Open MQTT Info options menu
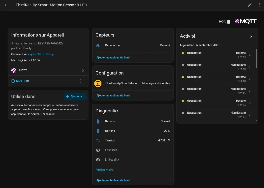Image resolution: width=264 pixels, height=188 pixels. point(81,81)
